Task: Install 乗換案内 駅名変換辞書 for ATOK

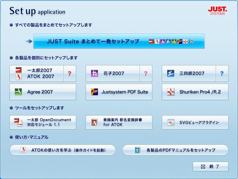Action: [119, 122]
